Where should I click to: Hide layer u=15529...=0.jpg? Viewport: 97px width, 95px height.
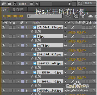click(x=3, y=72)
